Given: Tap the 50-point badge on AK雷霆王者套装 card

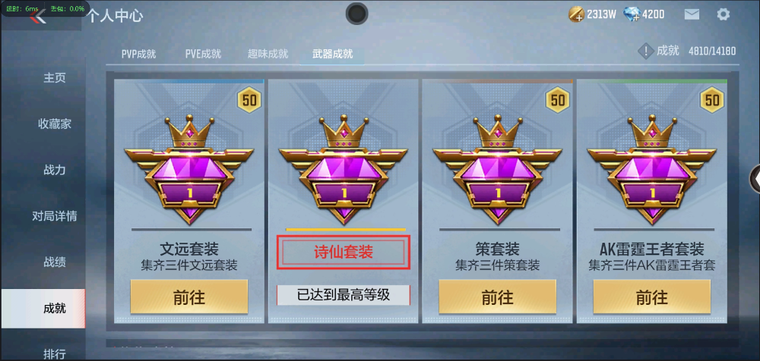Looking at the screenshot, I should point(711,100).
